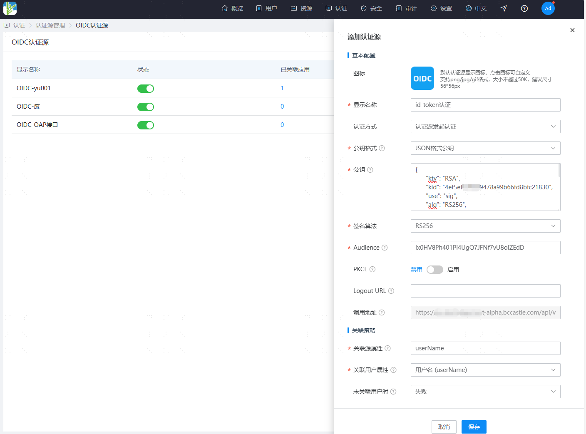This screenshot has width=586, height=434.
Task: Open the 用户 menu in top navigation
Action: coord(266,8)
